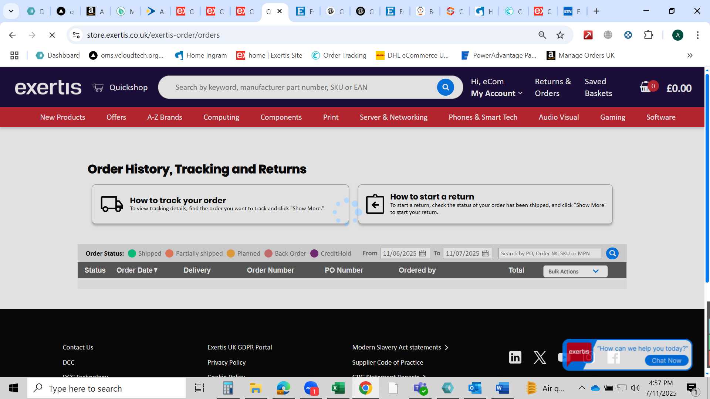The width and height of the screenshot is (710, 399).
Task: Open a new browser tab
Action: tap(596, 11)
